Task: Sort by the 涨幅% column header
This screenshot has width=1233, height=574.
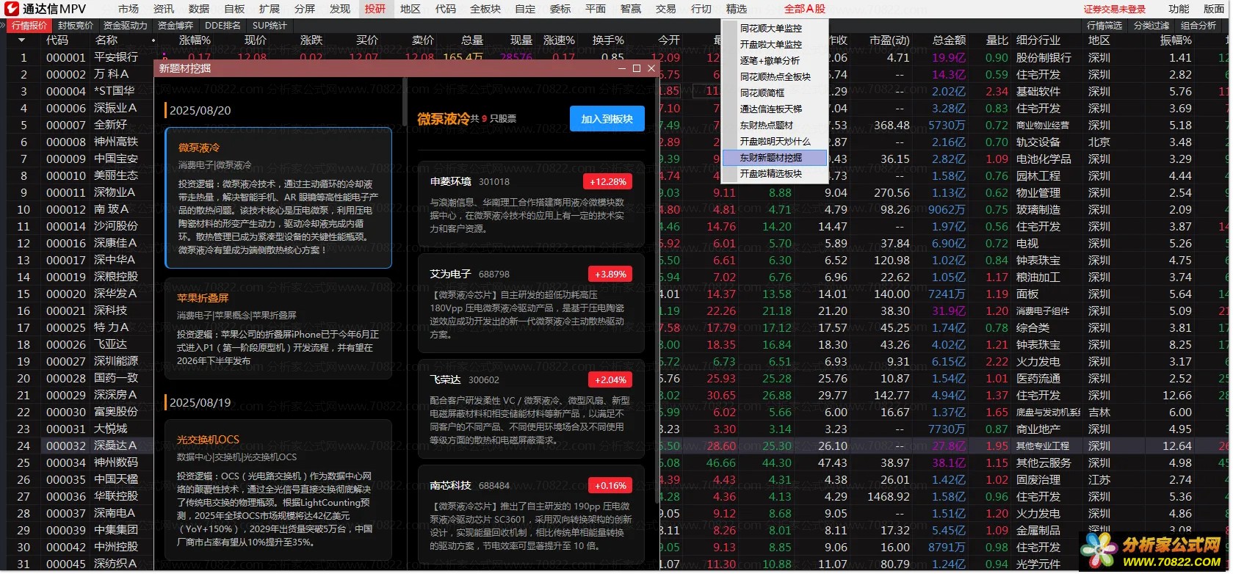Action: tap(195, 40)
